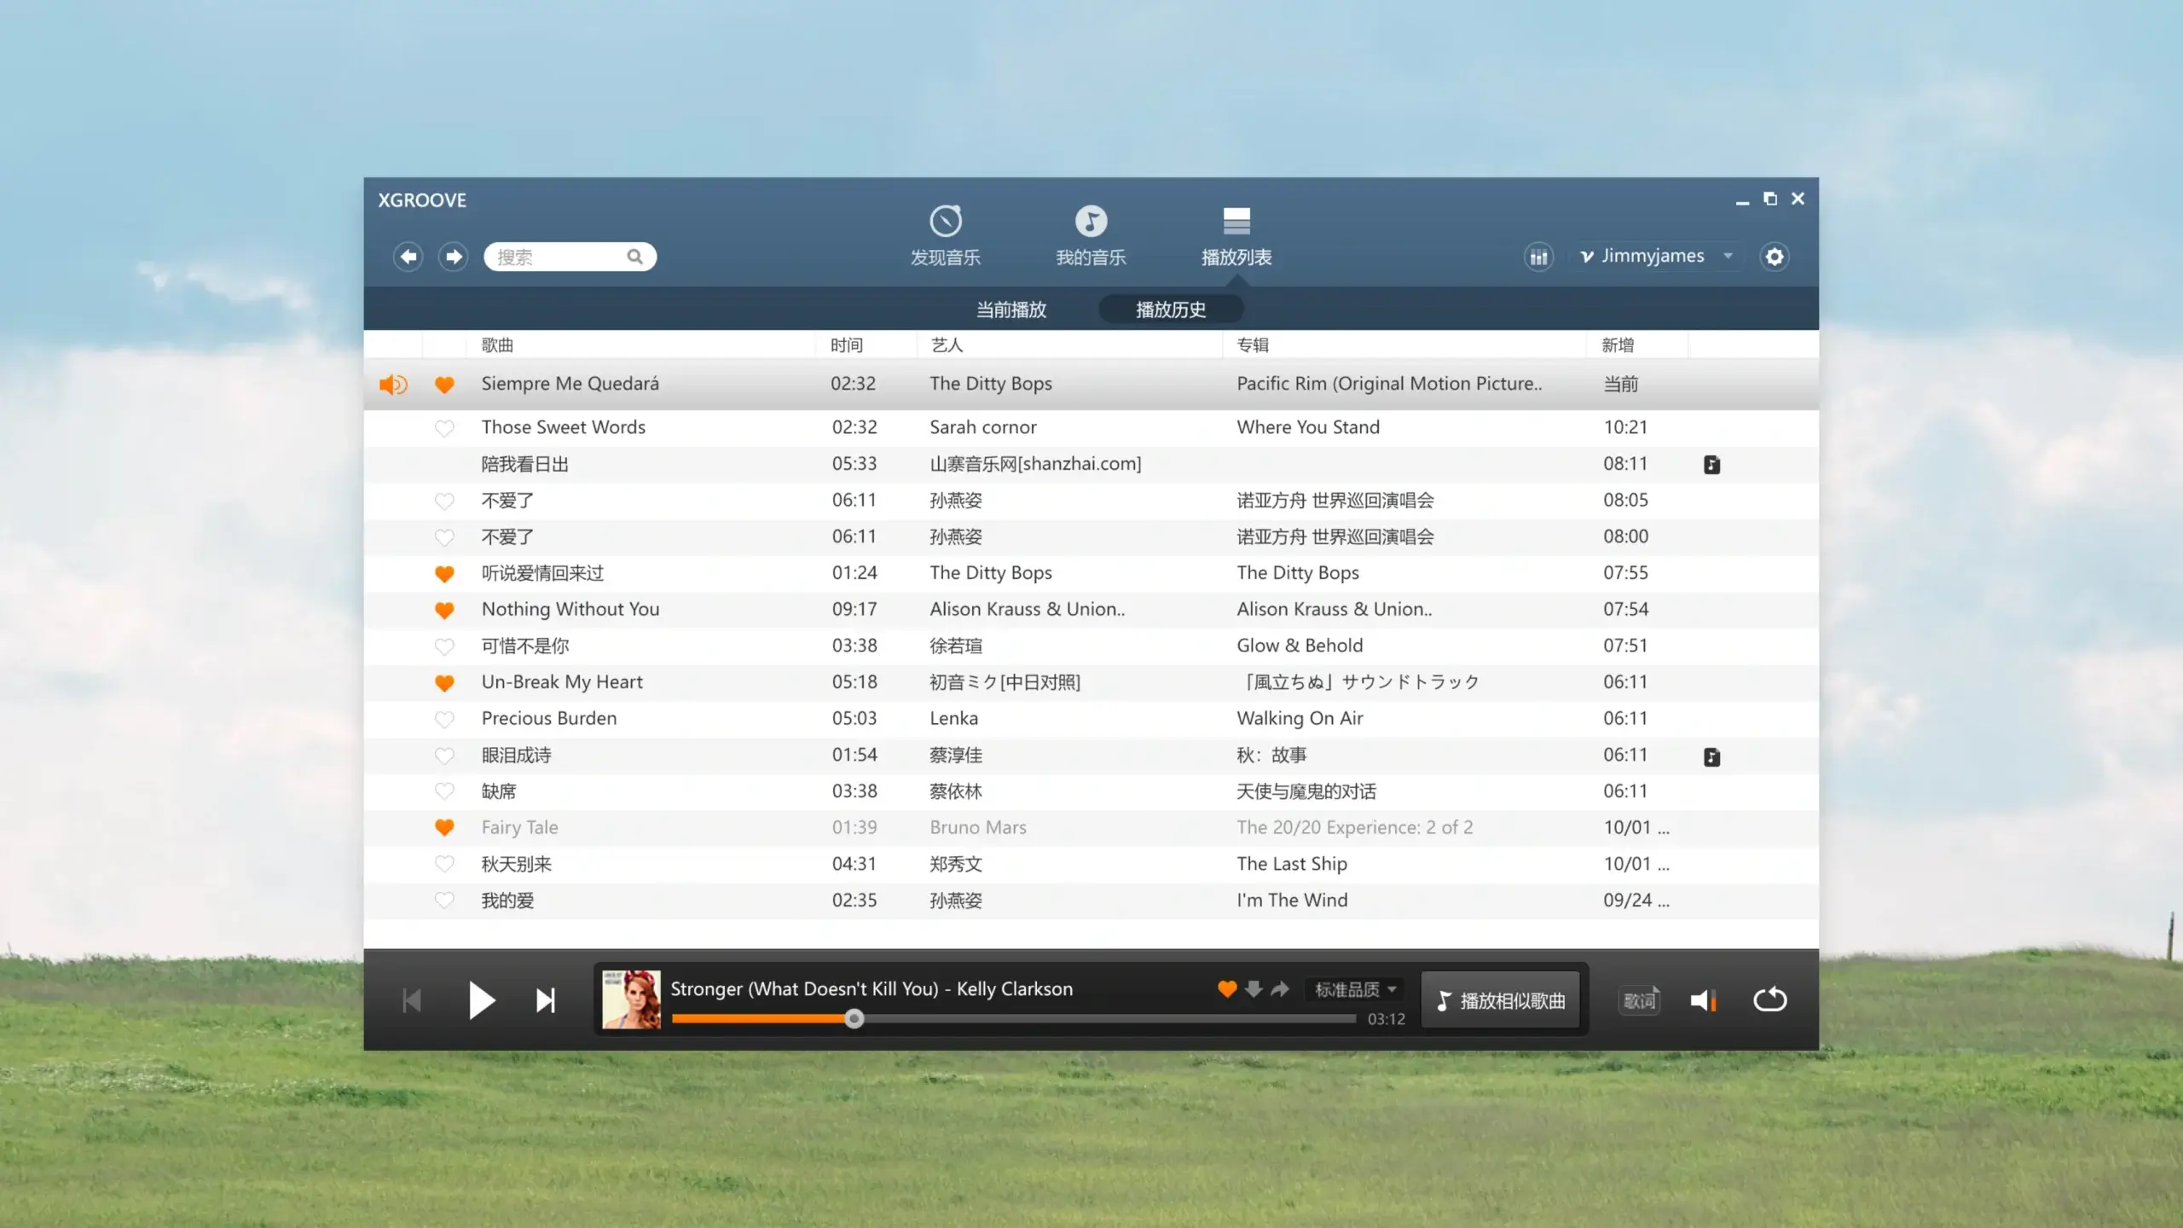The height and width of the screenshot is (1228, 2183).
Task: Click the download arrow icon for current song
Action: (1253, 989)
